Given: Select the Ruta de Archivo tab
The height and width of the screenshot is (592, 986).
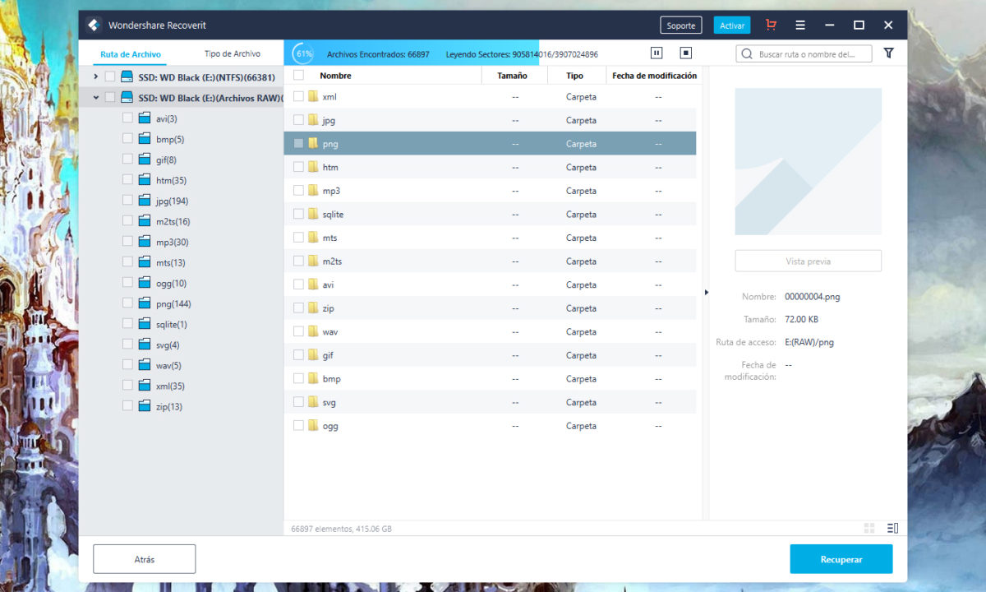Looking at the screenshot, I should (131, 54).
